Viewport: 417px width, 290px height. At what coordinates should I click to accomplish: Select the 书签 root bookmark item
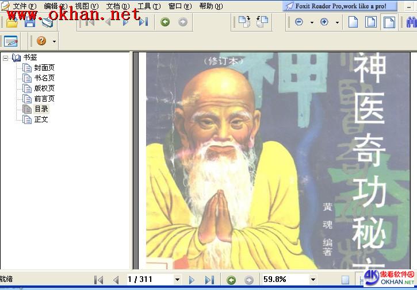point(30,57)
